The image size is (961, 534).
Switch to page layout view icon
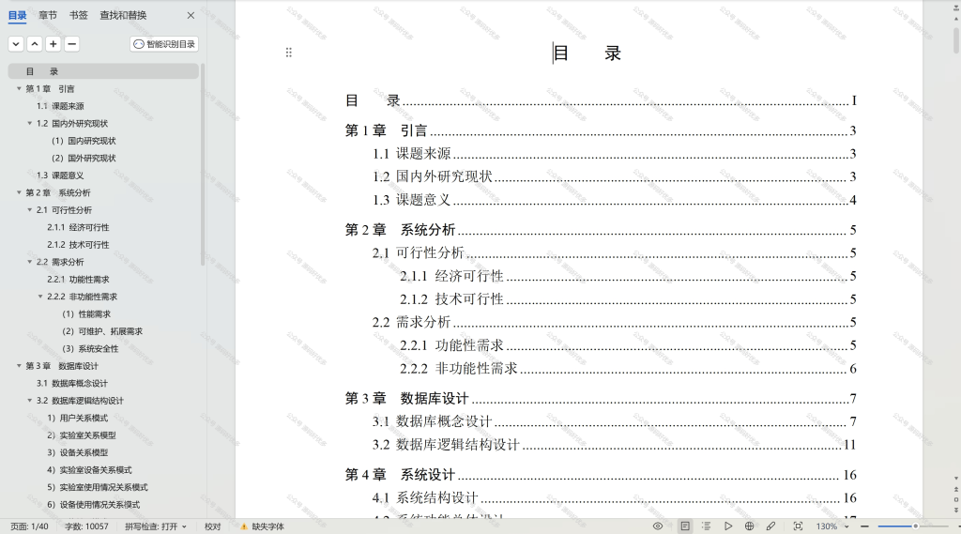[x=685, y=526]
